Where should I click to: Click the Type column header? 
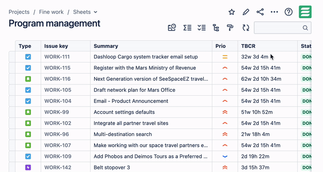[28, 46]
